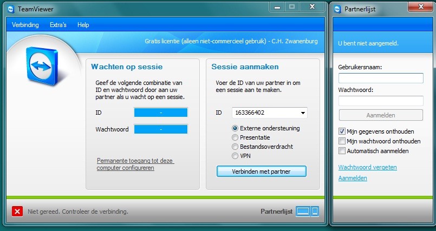Click the red error status icon
This screenshot has height=231, width=436.
17,212
